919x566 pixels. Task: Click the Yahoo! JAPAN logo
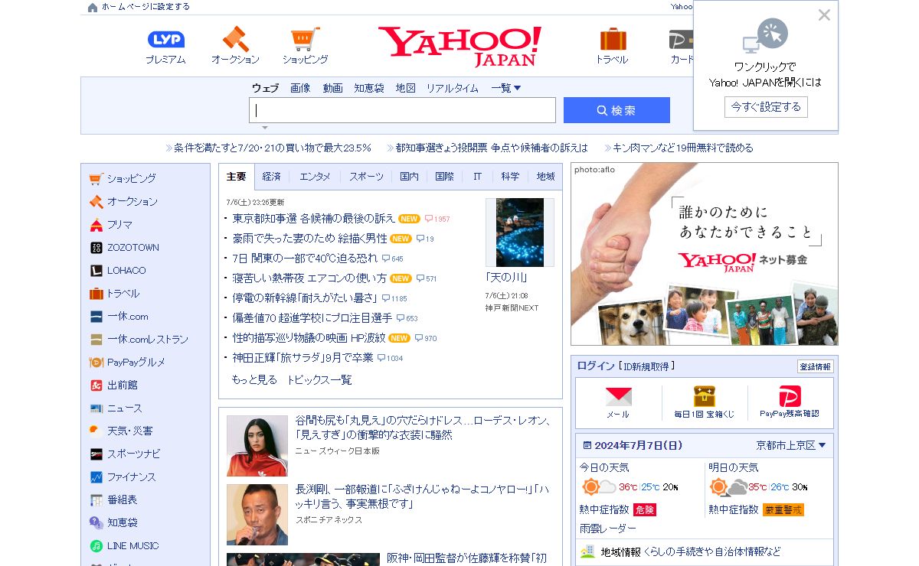459,46
